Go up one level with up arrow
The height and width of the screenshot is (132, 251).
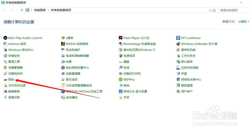22,10
